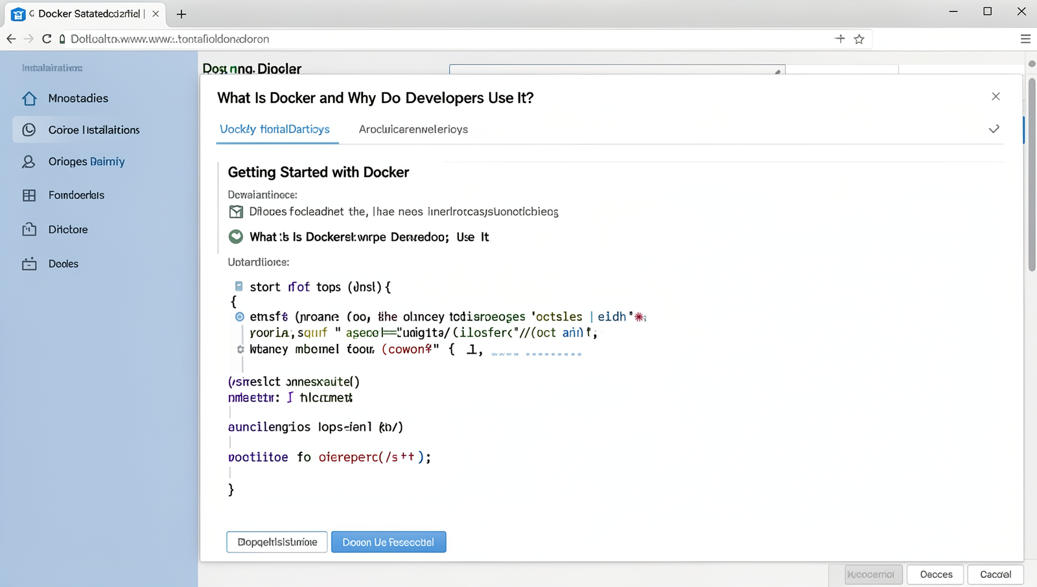The height and width of the screenshot is (587, 1037).
Task: Go back with the browser back arrow
Action: tap(11, 39)
